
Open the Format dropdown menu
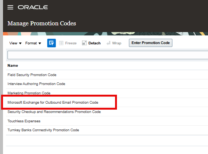point(33,43)
